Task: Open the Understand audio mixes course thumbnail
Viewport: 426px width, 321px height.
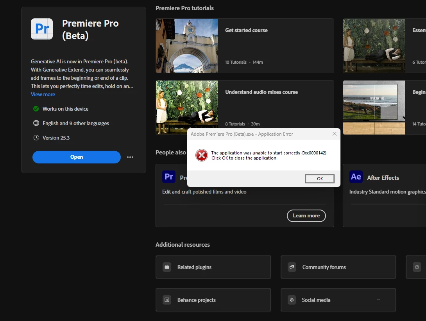Action: pyautogui.click(x=187, y=107)
